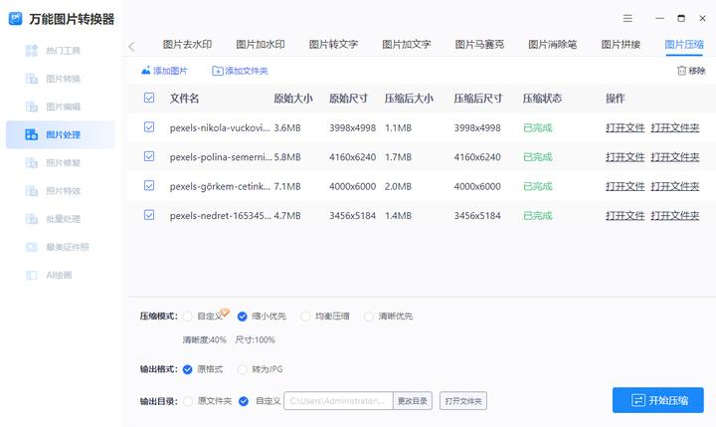This screenshot has width=716, height=427.
Task: Select the 自定义 compression mode radio
Action: click(188, 316)
